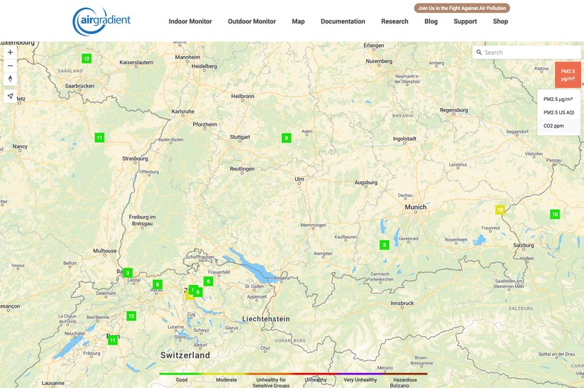Screen dimensions: 584x388
Task: Focus the map Search field
Action: 527,53
